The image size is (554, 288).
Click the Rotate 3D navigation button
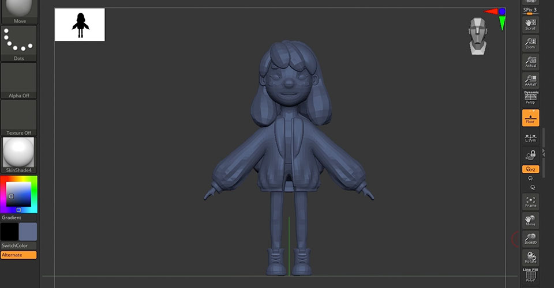click(x=531, y=257)
